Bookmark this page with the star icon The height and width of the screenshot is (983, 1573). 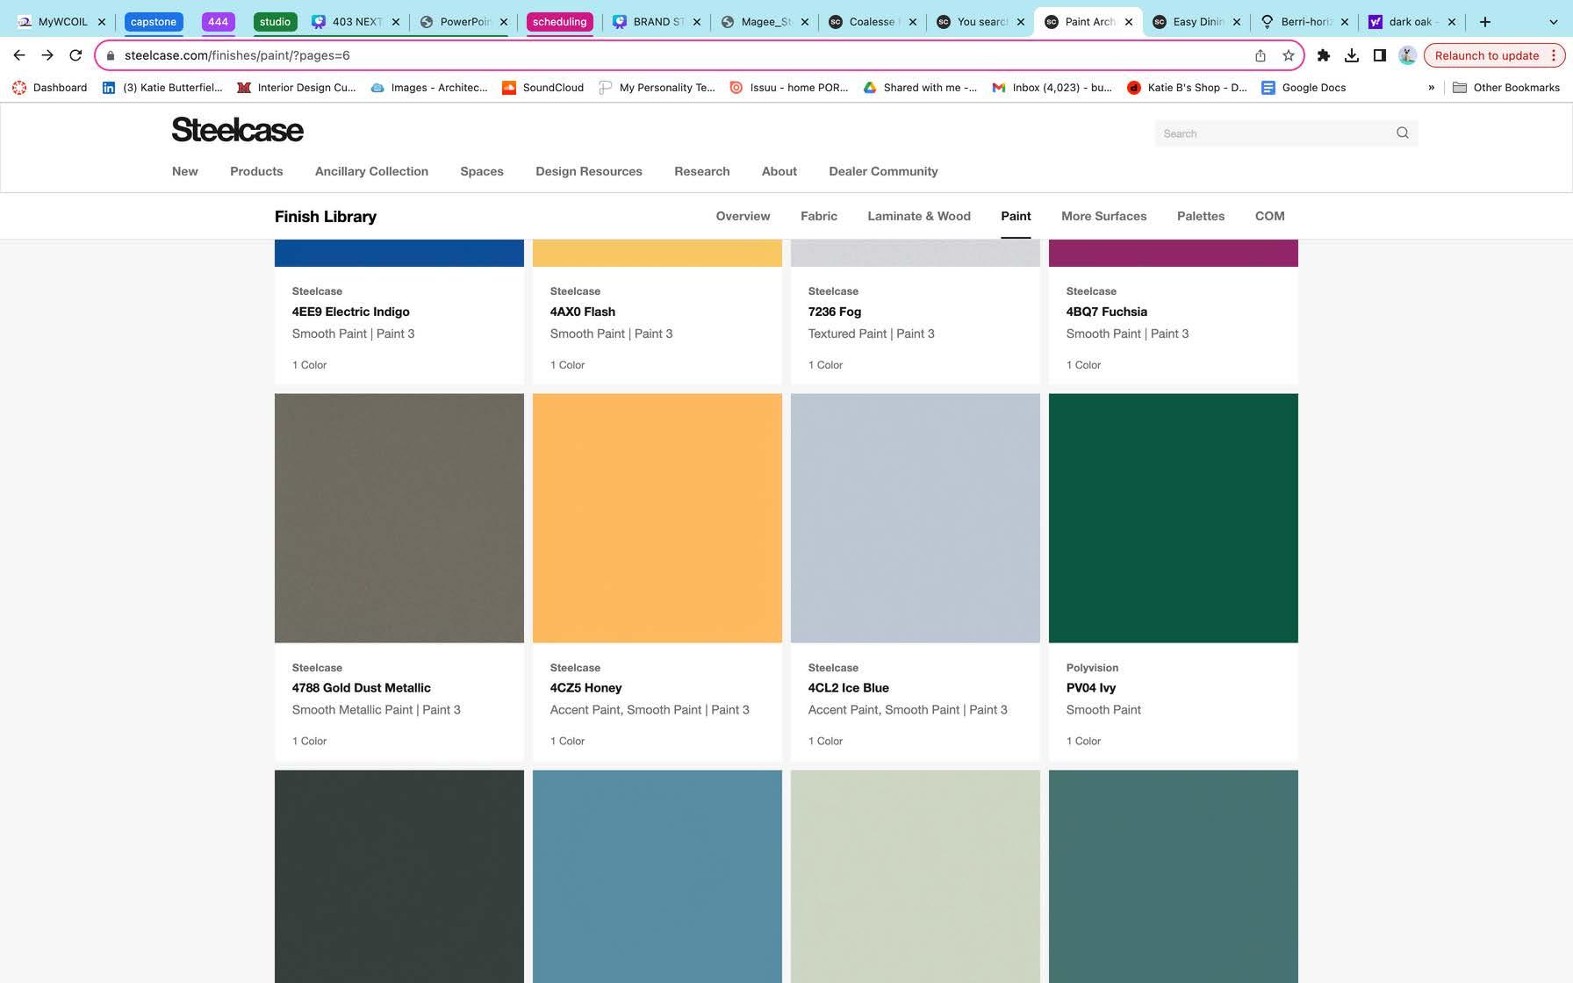click(x=1289, y=55)
